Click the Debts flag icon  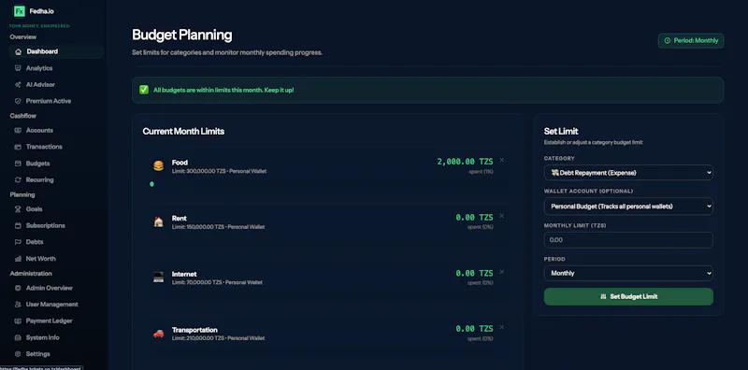point(18,242)
